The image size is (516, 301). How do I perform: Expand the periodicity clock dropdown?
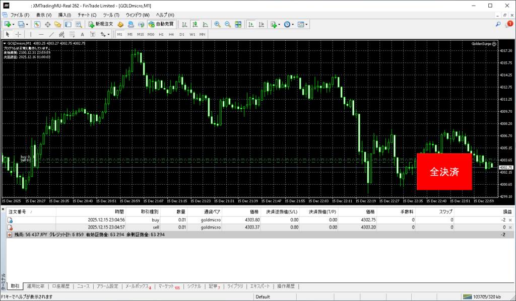(x=293, y=24)
